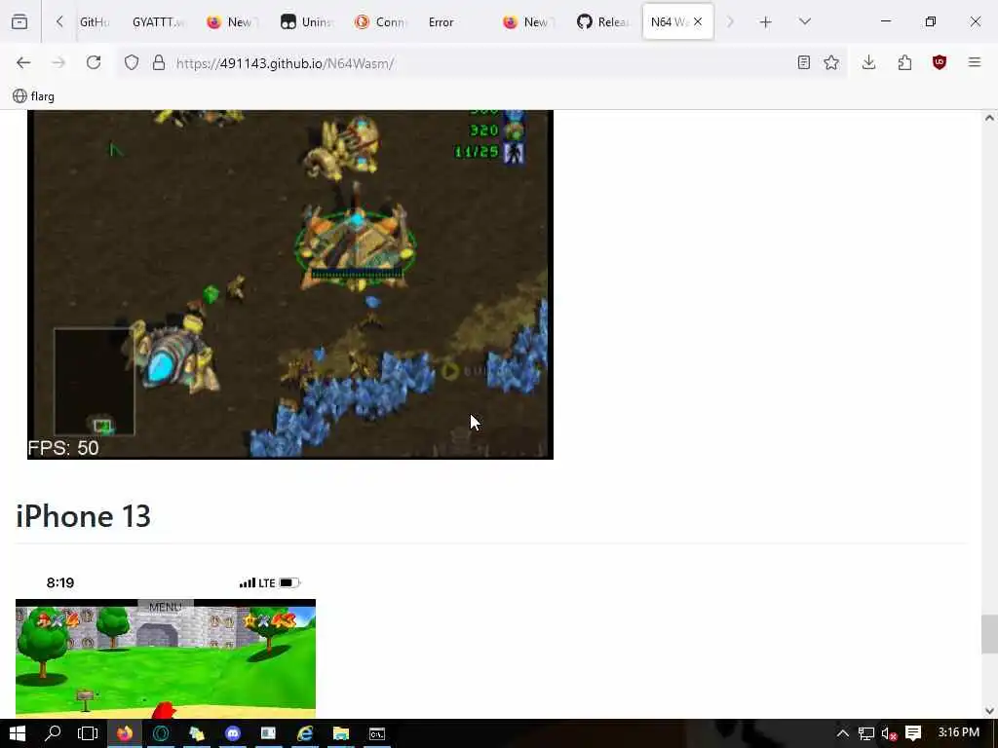Click the vertical scrollbar thumb
The image size is (998, 748).
(x=989, y=634)
